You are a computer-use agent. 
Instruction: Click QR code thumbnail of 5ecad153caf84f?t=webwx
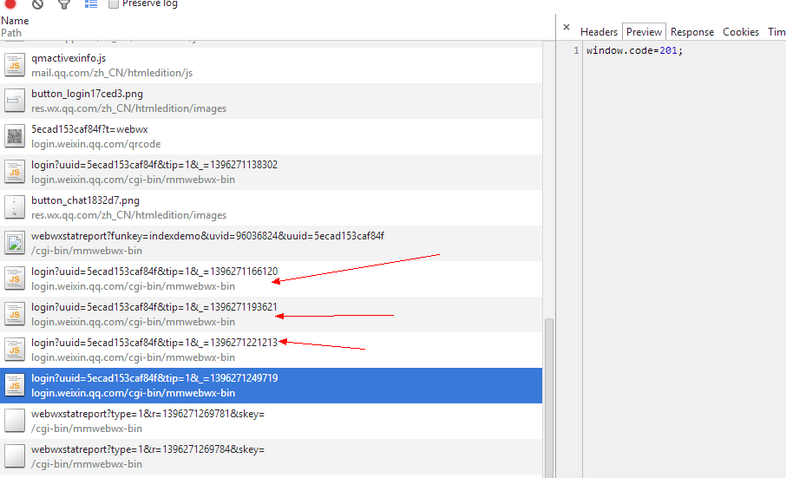[x=15, y=136]
